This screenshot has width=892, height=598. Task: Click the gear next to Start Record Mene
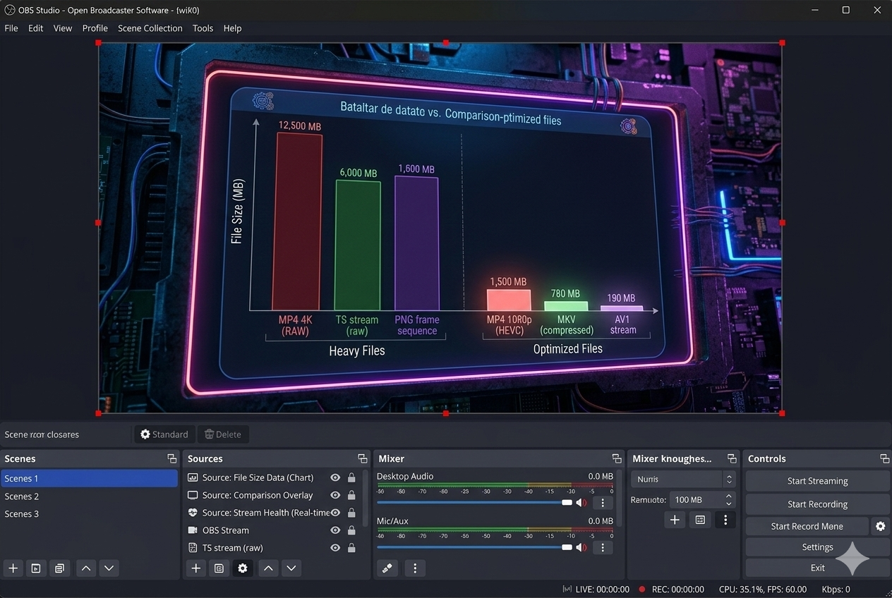(x=880, y=526)
